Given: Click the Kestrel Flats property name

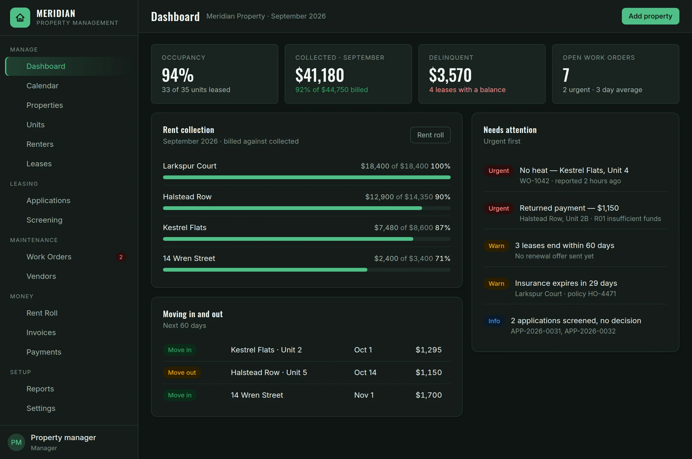Looking at the screenshot, I should click(185, 228).
